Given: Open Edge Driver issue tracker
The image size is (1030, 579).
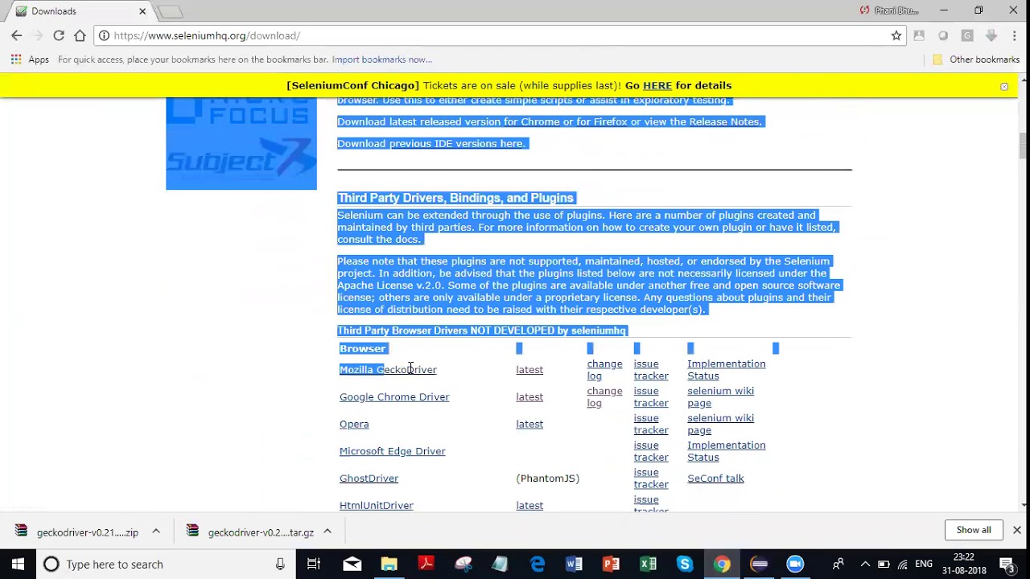Looking at the screenshot, I should click(651, 451).
